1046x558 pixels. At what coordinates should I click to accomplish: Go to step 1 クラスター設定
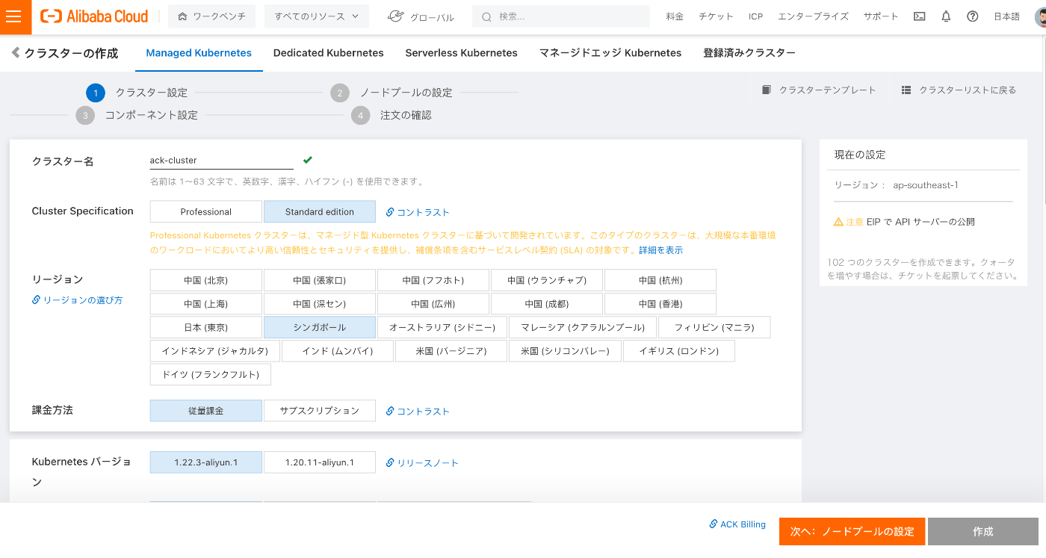137,93
